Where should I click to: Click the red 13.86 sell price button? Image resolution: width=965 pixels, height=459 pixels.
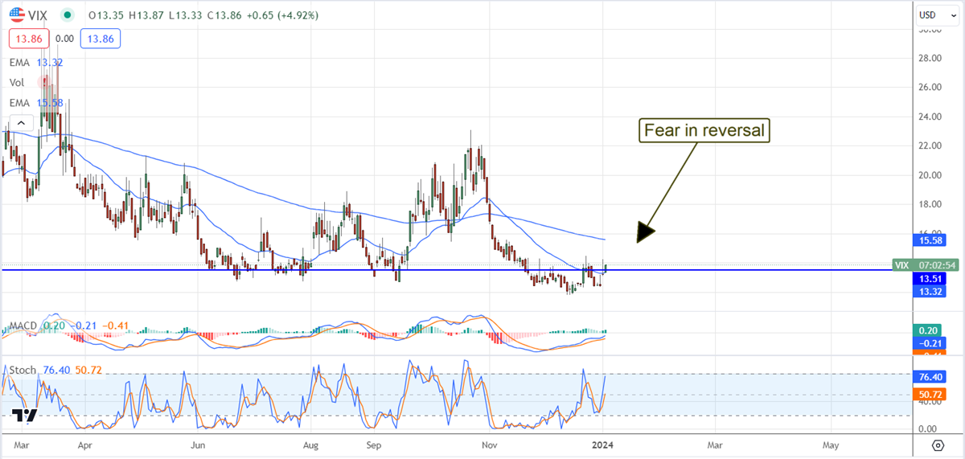click(29, 38)
